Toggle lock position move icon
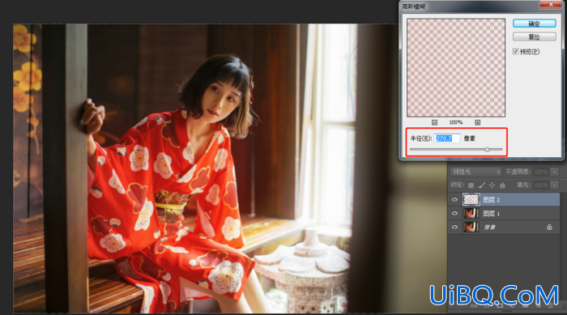 [492, 185]
